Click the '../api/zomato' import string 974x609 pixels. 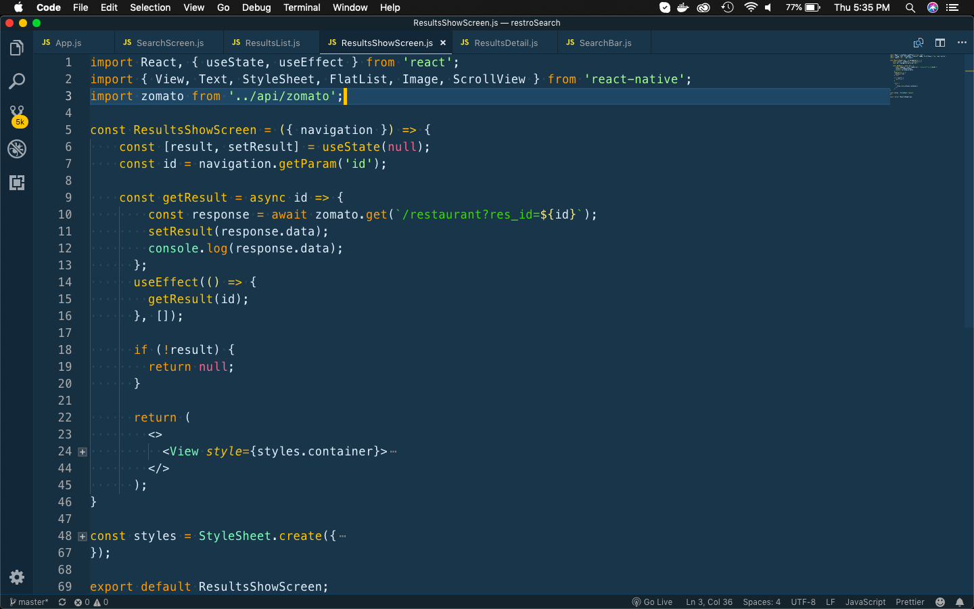pyautogui.click(x=282, y=96)
